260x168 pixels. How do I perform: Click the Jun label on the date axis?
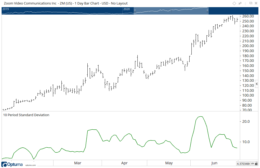coord(214,163)
